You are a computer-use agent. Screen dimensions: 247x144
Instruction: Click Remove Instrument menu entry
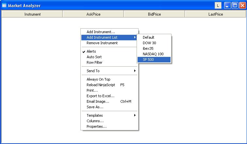point(102,43)
